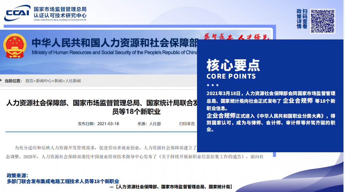Click the 当前位置 label
This screenshot has width=345, height=192.
[x=13, y=81]
